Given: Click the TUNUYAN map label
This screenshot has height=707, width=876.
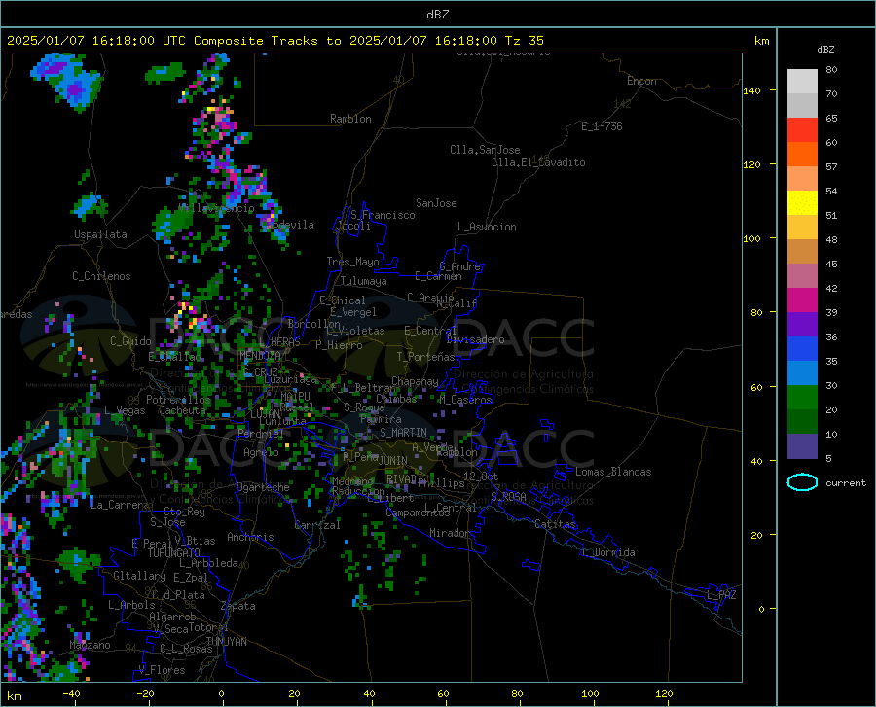Looking at the screenshot, I should coord(226,641).
